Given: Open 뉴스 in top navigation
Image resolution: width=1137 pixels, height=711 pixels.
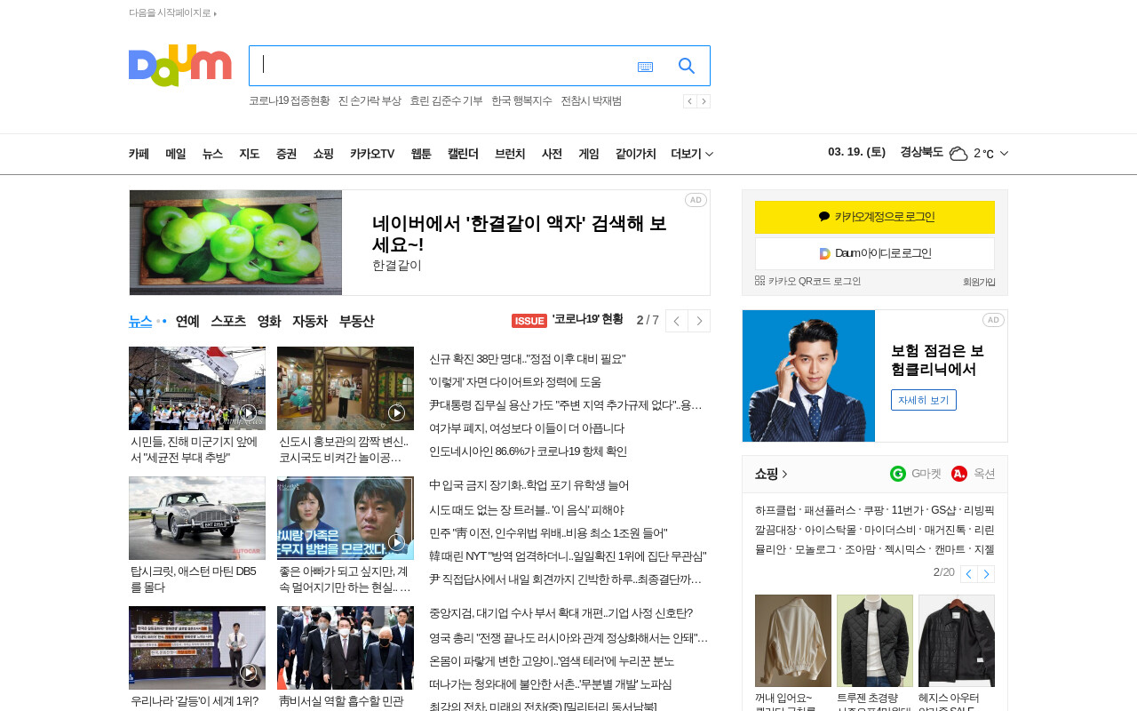Looking at the screenshot, I should (x=212, y=154).
